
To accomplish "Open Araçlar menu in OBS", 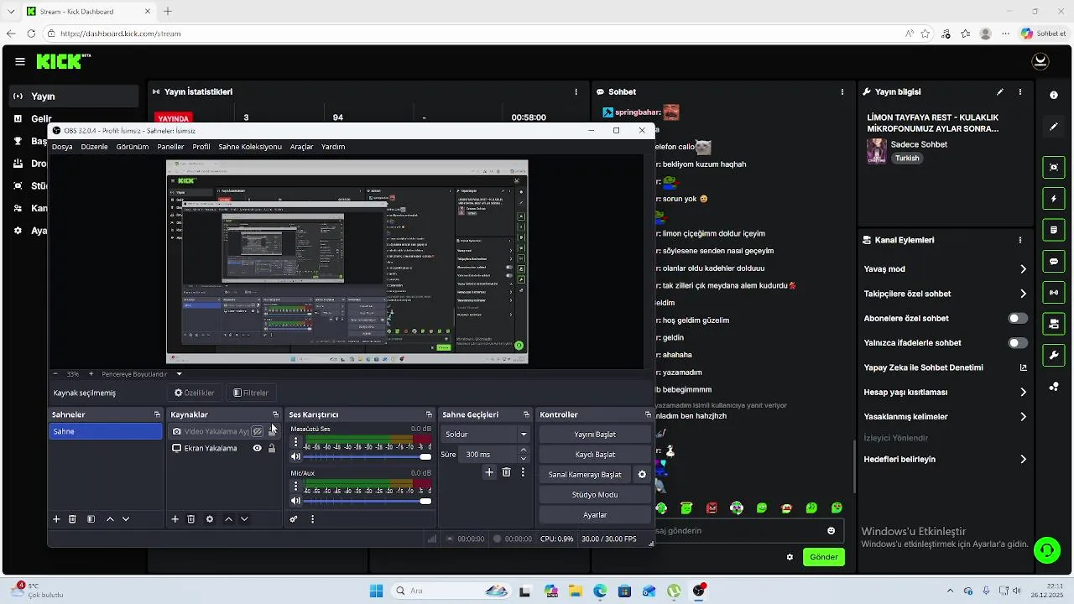I will point(301,147).
